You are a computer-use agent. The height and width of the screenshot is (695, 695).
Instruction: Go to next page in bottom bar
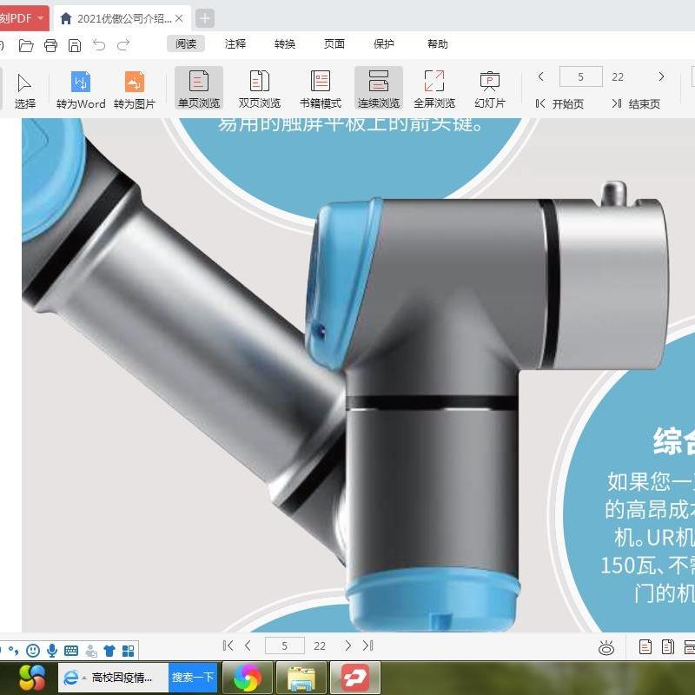tap(348, 645)
